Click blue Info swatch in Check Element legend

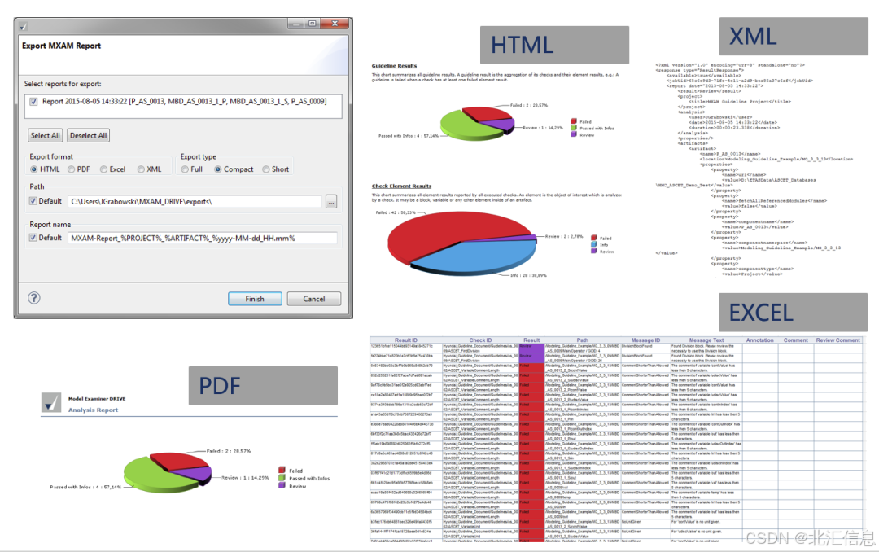tap(593, 244)
